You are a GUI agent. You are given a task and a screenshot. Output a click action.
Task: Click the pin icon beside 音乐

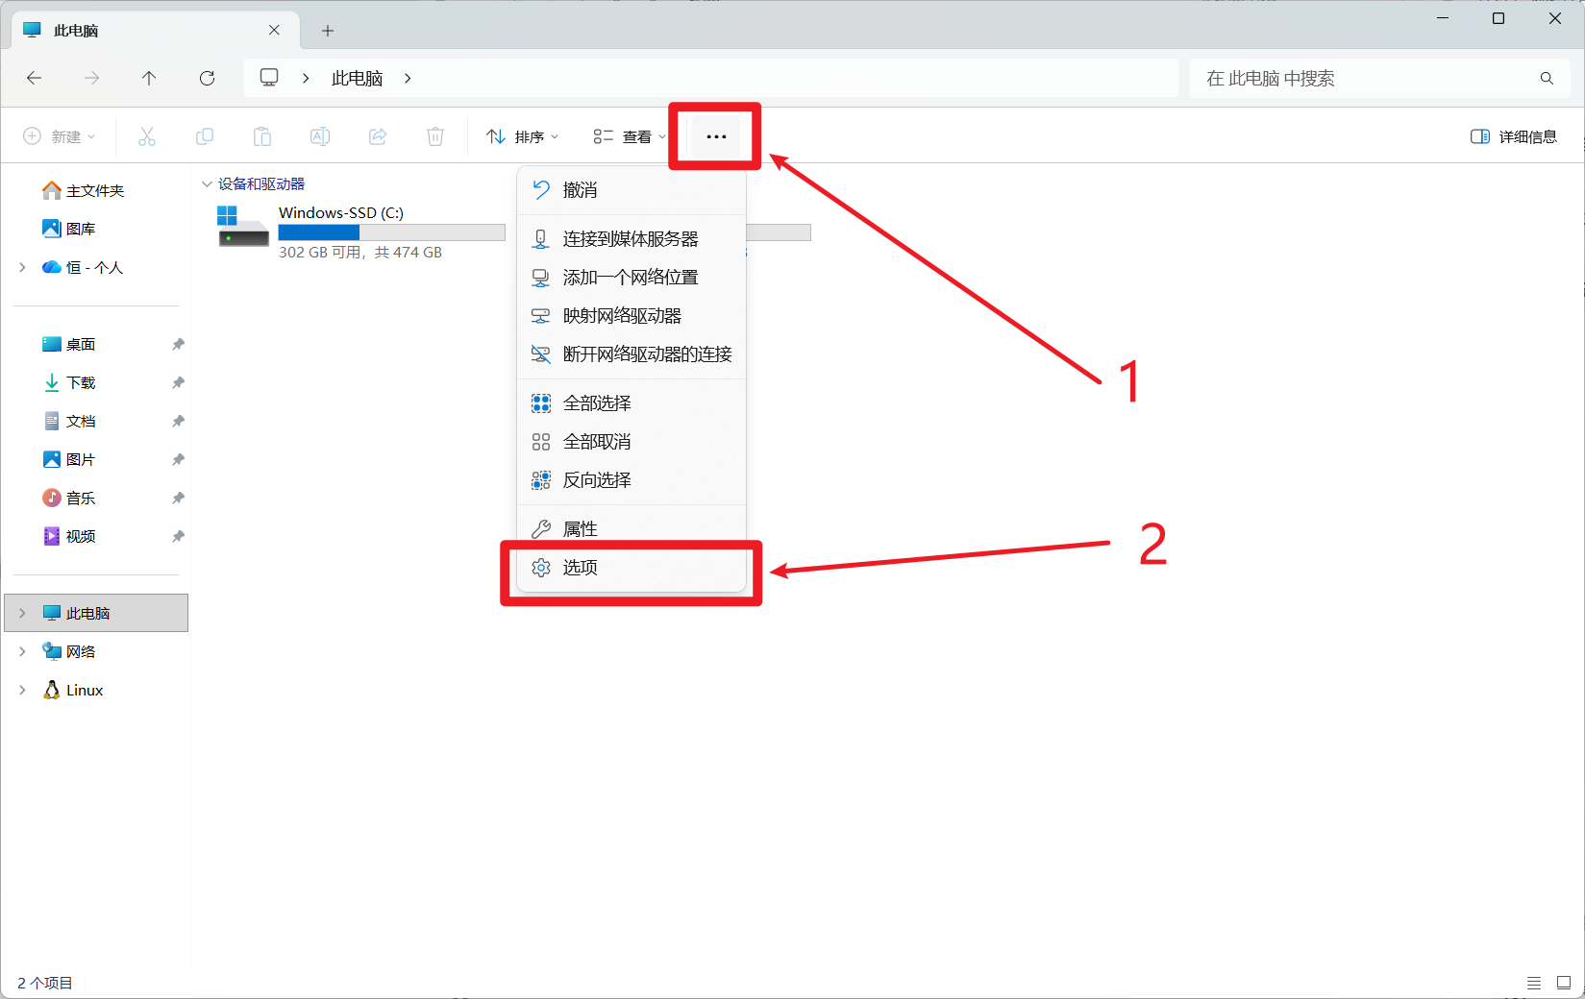pyautogui.click(x=178, y=498)
